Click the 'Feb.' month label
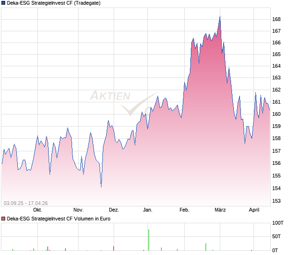Screen dimensions: 290x255 (184, 210)
